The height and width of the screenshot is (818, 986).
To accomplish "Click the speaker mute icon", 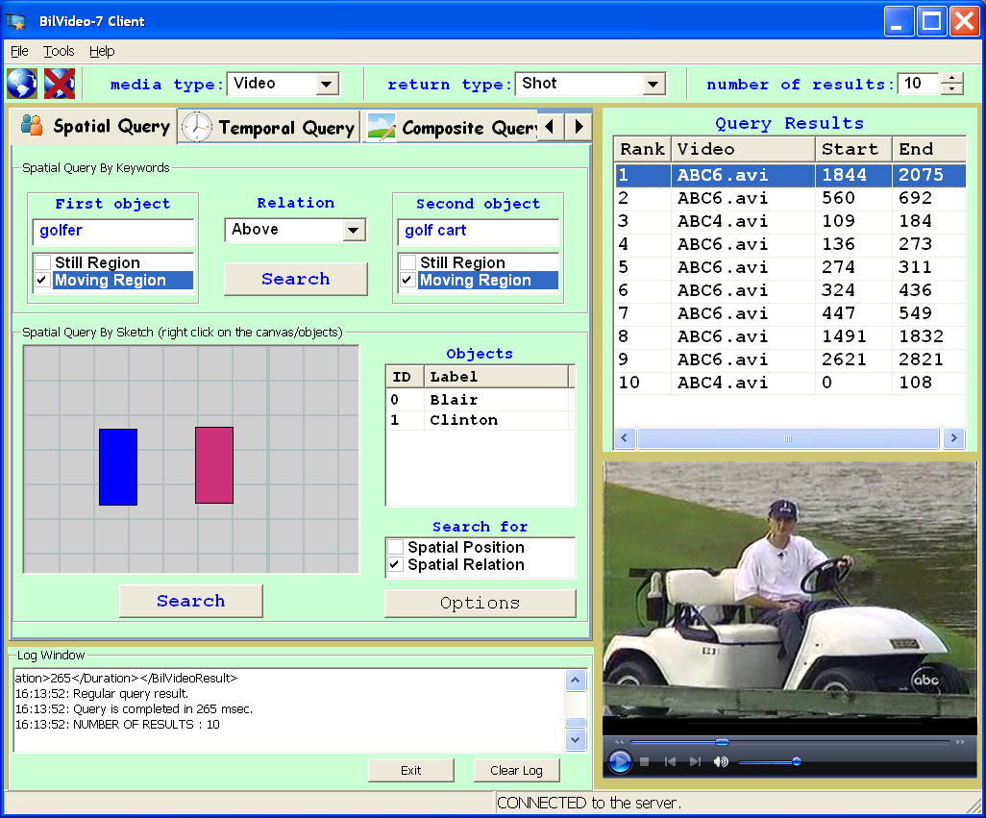I will pos(721,762).
